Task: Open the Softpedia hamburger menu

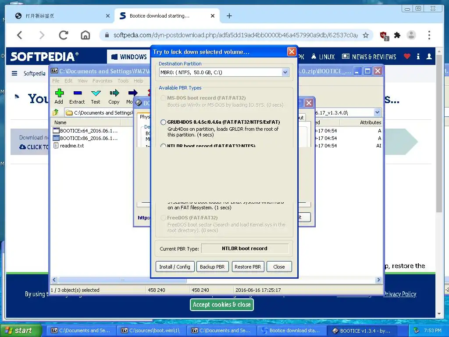Action: point(14,73)
